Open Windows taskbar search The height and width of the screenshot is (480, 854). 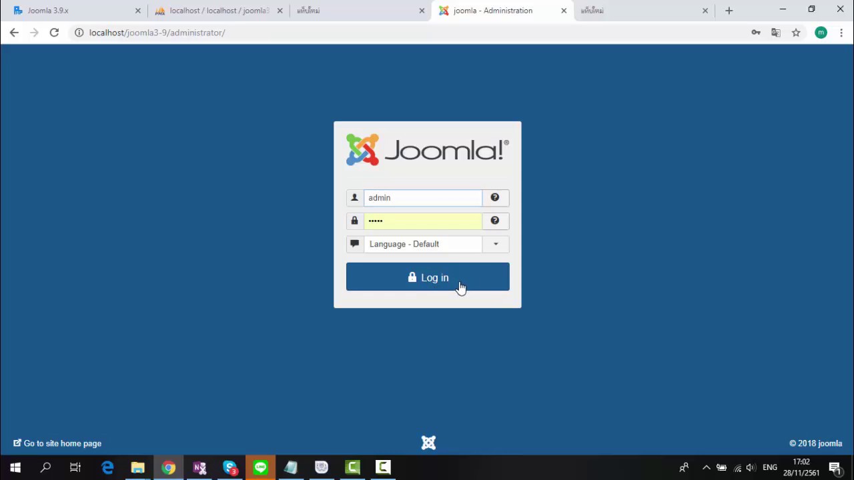point(45,467)
